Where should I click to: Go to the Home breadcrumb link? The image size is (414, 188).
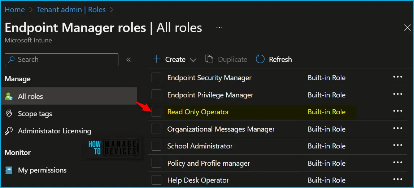15,10
